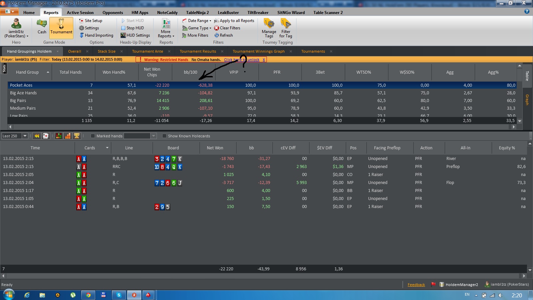Select the 13.02.2015 2:04 hand row
This screenshot has height=300, width=533.
click(x=264, y=183)
